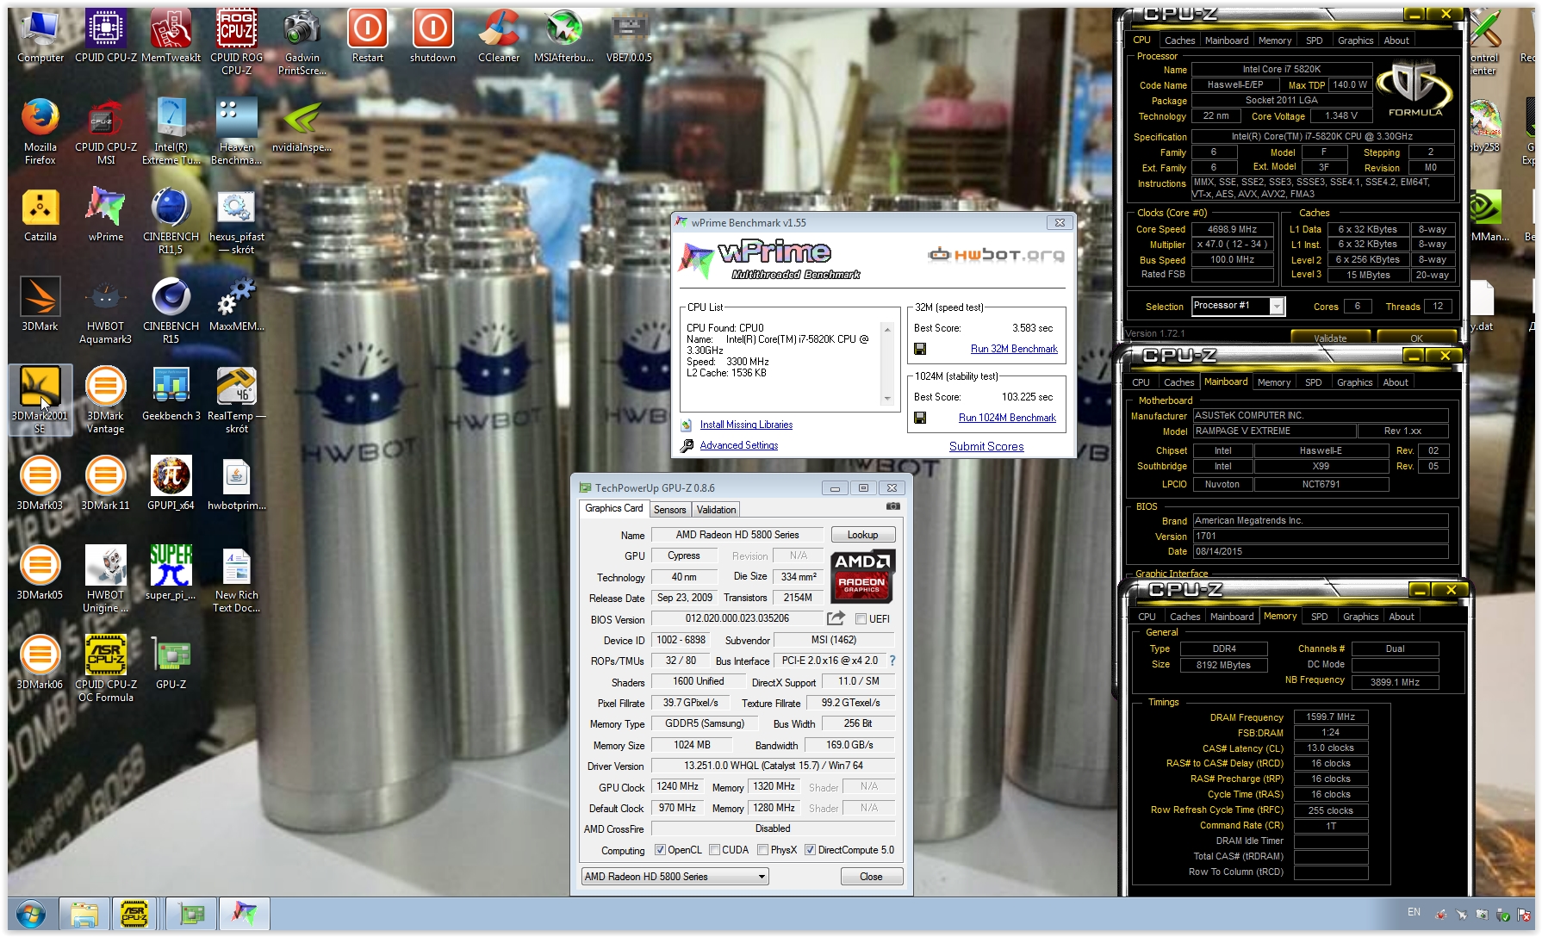The width and height of the screenshot is (1542, 937).
Task: Launch wPrime desktop shortcut
Action: [105, 215]
